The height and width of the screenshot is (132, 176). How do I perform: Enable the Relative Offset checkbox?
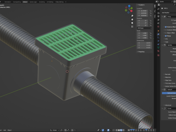166,27
